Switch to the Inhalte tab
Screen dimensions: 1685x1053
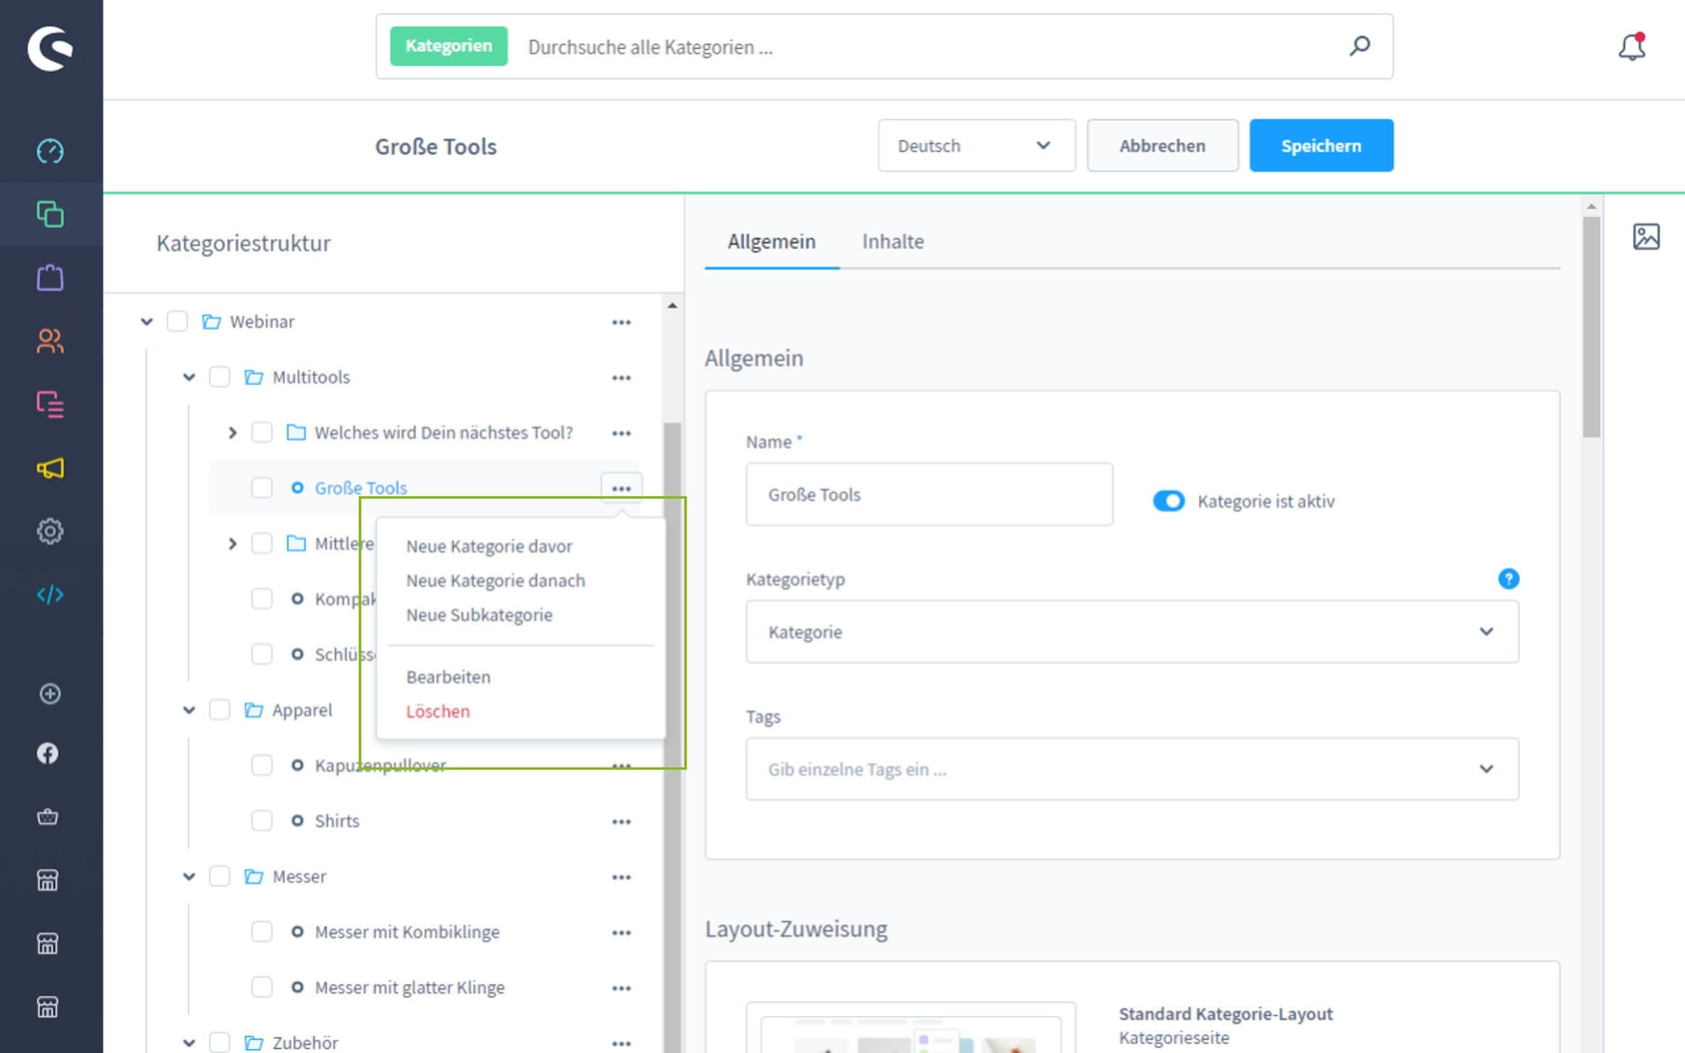892,241
